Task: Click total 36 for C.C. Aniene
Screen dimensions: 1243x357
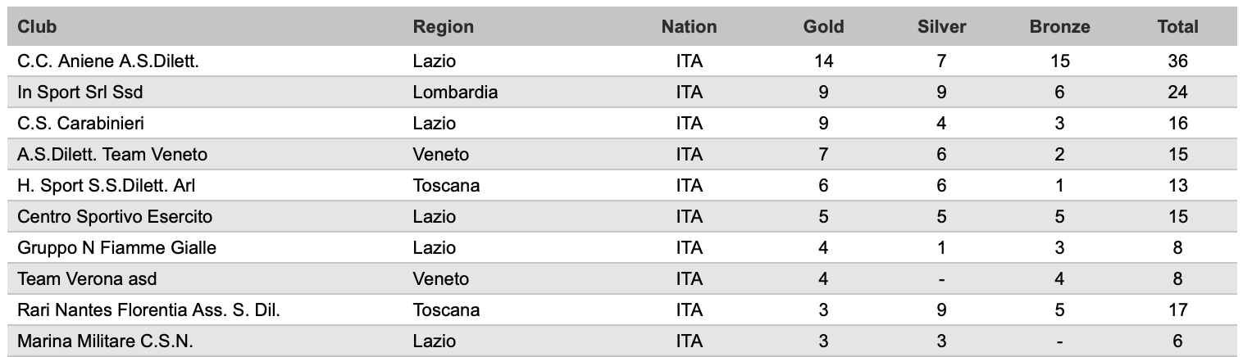Action: [x=1177, y=61]
